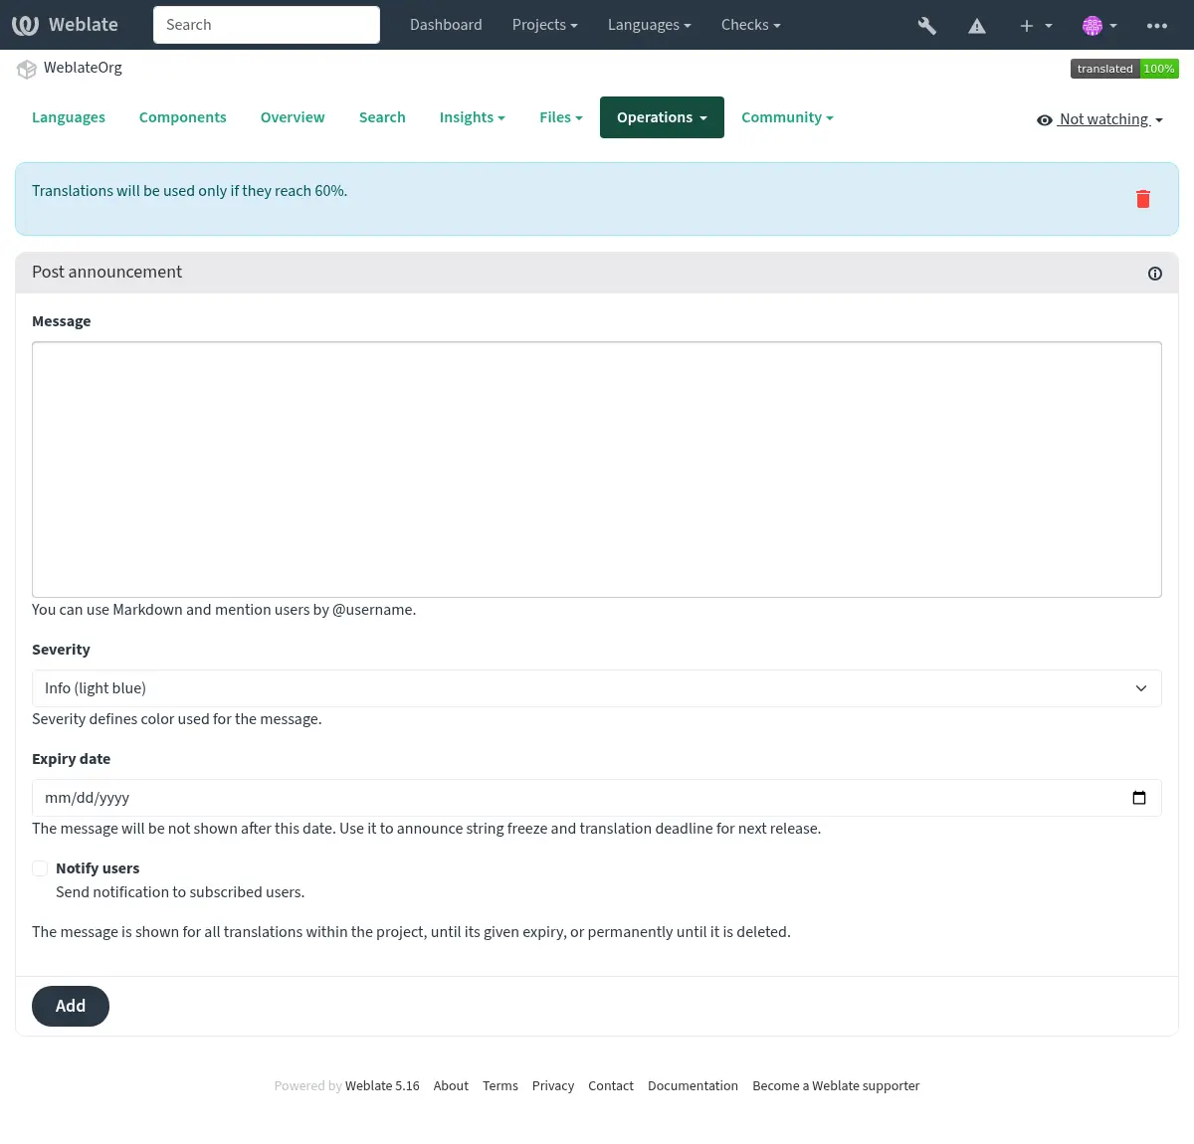Open the three-dots more menu
The width and height of the screenshot is (1194, 1144).
pyautogui.click(x=1156, y=26)
